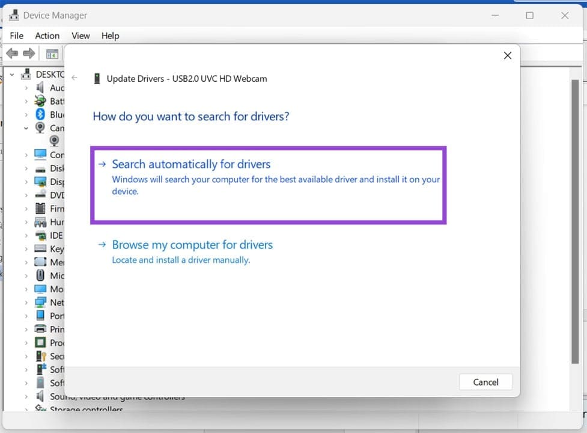Click the Audio category speaker icon
The height and width of the screenshot is (433, 587).
click(x=39, y=88)
